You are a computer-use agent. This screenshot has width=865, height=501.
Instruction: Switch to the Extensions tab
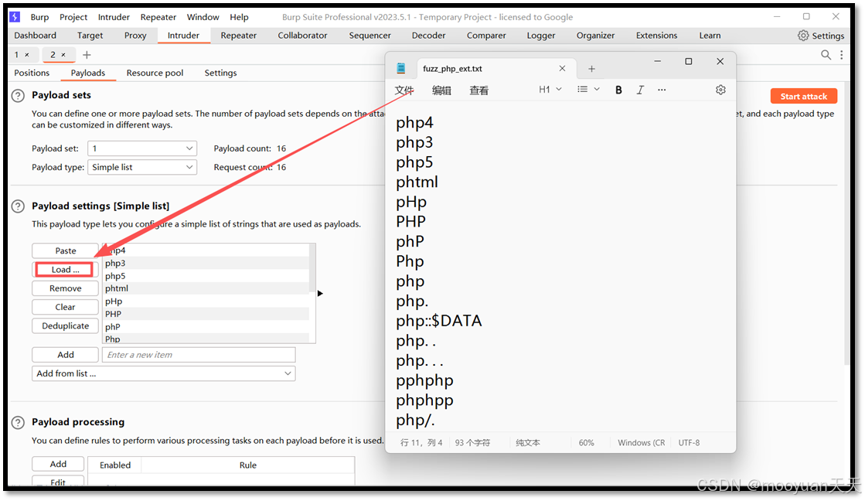[x=656, y=36]
